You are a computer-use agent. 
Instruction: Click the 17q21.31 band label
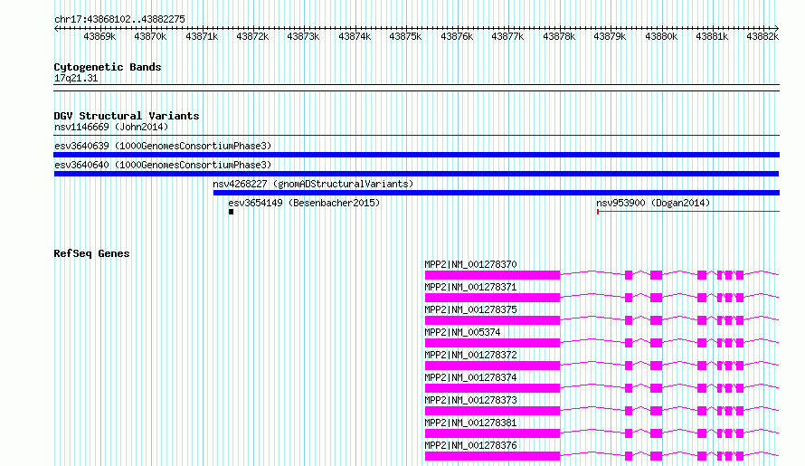click(x=76, y=78)
